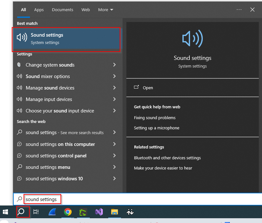Viewport: 262px width, 223px height.
Task: Launch Visual Studio from the taskbar
Action: click(x=99, y=212)
